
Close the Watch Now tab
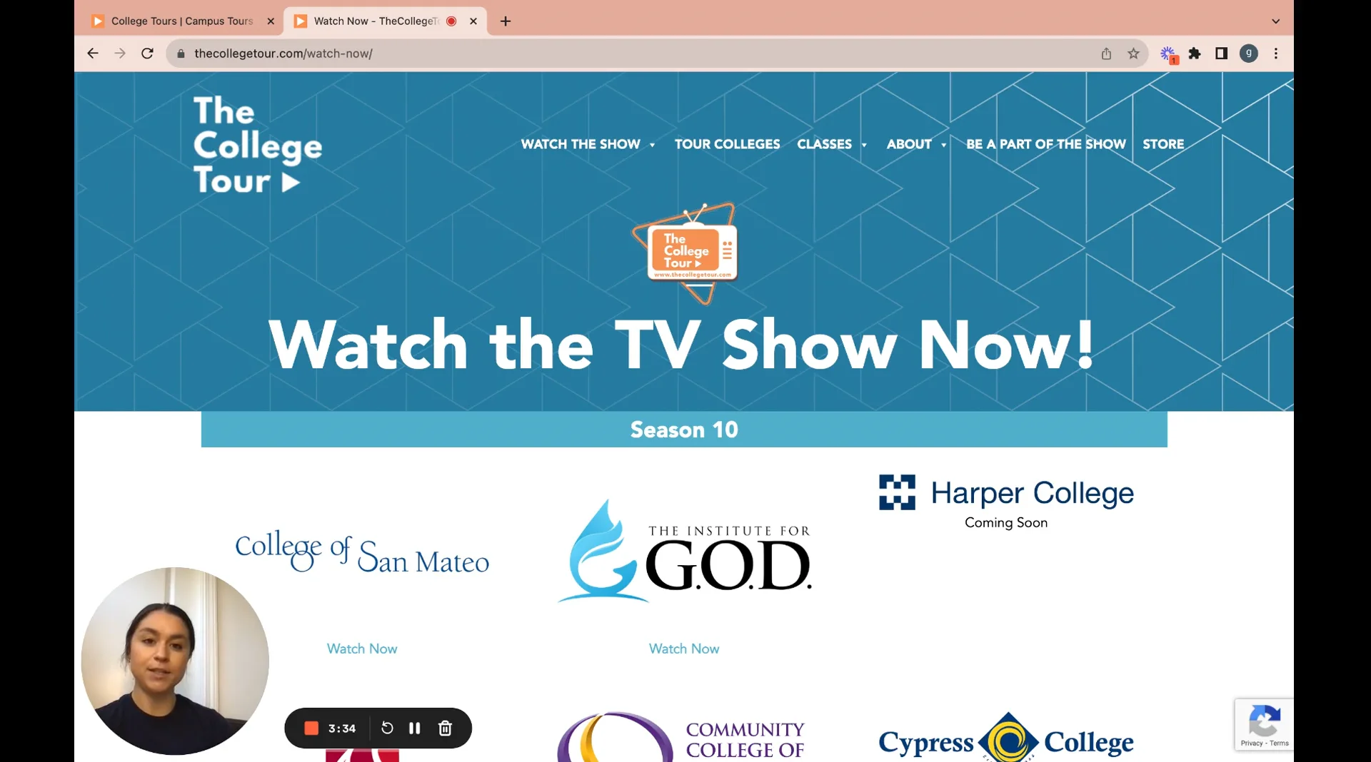(x=473, y=21)
